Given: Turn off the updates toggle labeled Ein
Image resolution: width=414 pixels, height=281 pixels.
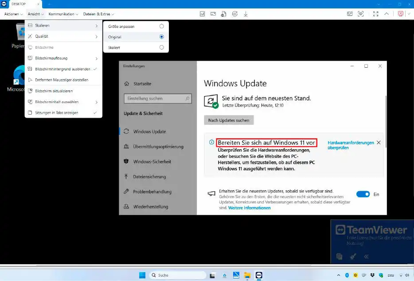Looking at the screenshot, I should pyautogui.click(x=363, y=194).
